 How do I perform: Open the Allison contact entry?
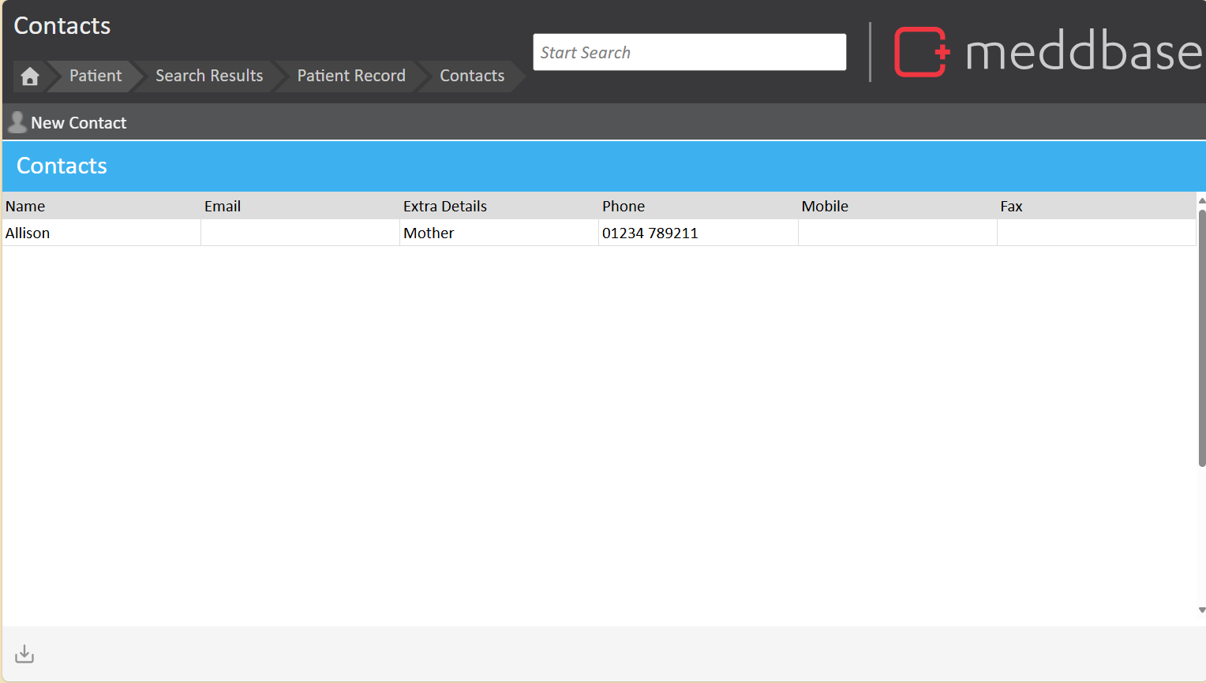(x=28, y=233)
